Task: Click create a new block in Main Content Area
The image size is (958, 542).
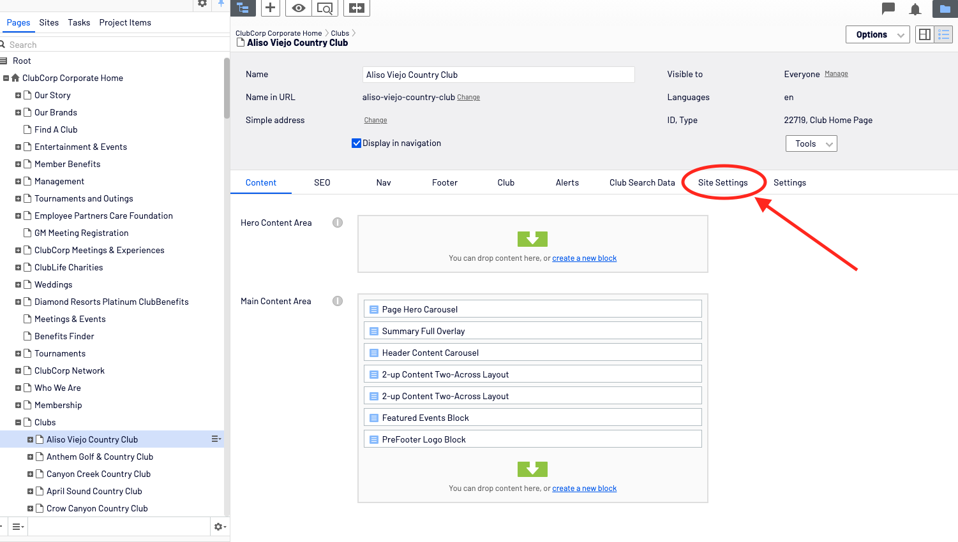Action: pyautogui.click(x=585, y=488)
